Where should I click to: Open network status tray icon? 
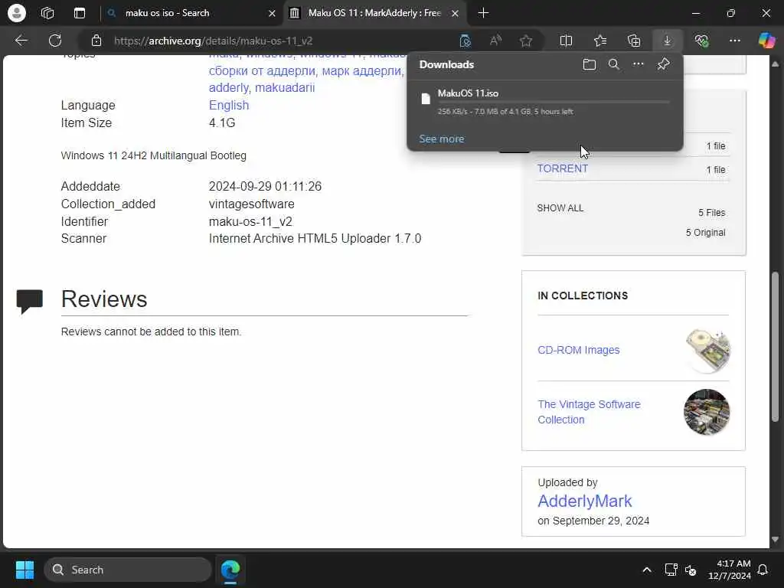(671, 570)
